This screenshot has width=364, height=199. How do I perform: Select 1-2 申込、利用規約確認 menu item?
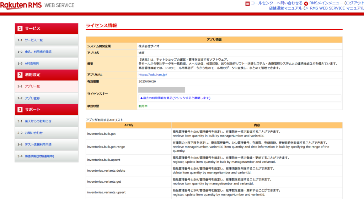point(38,52)
